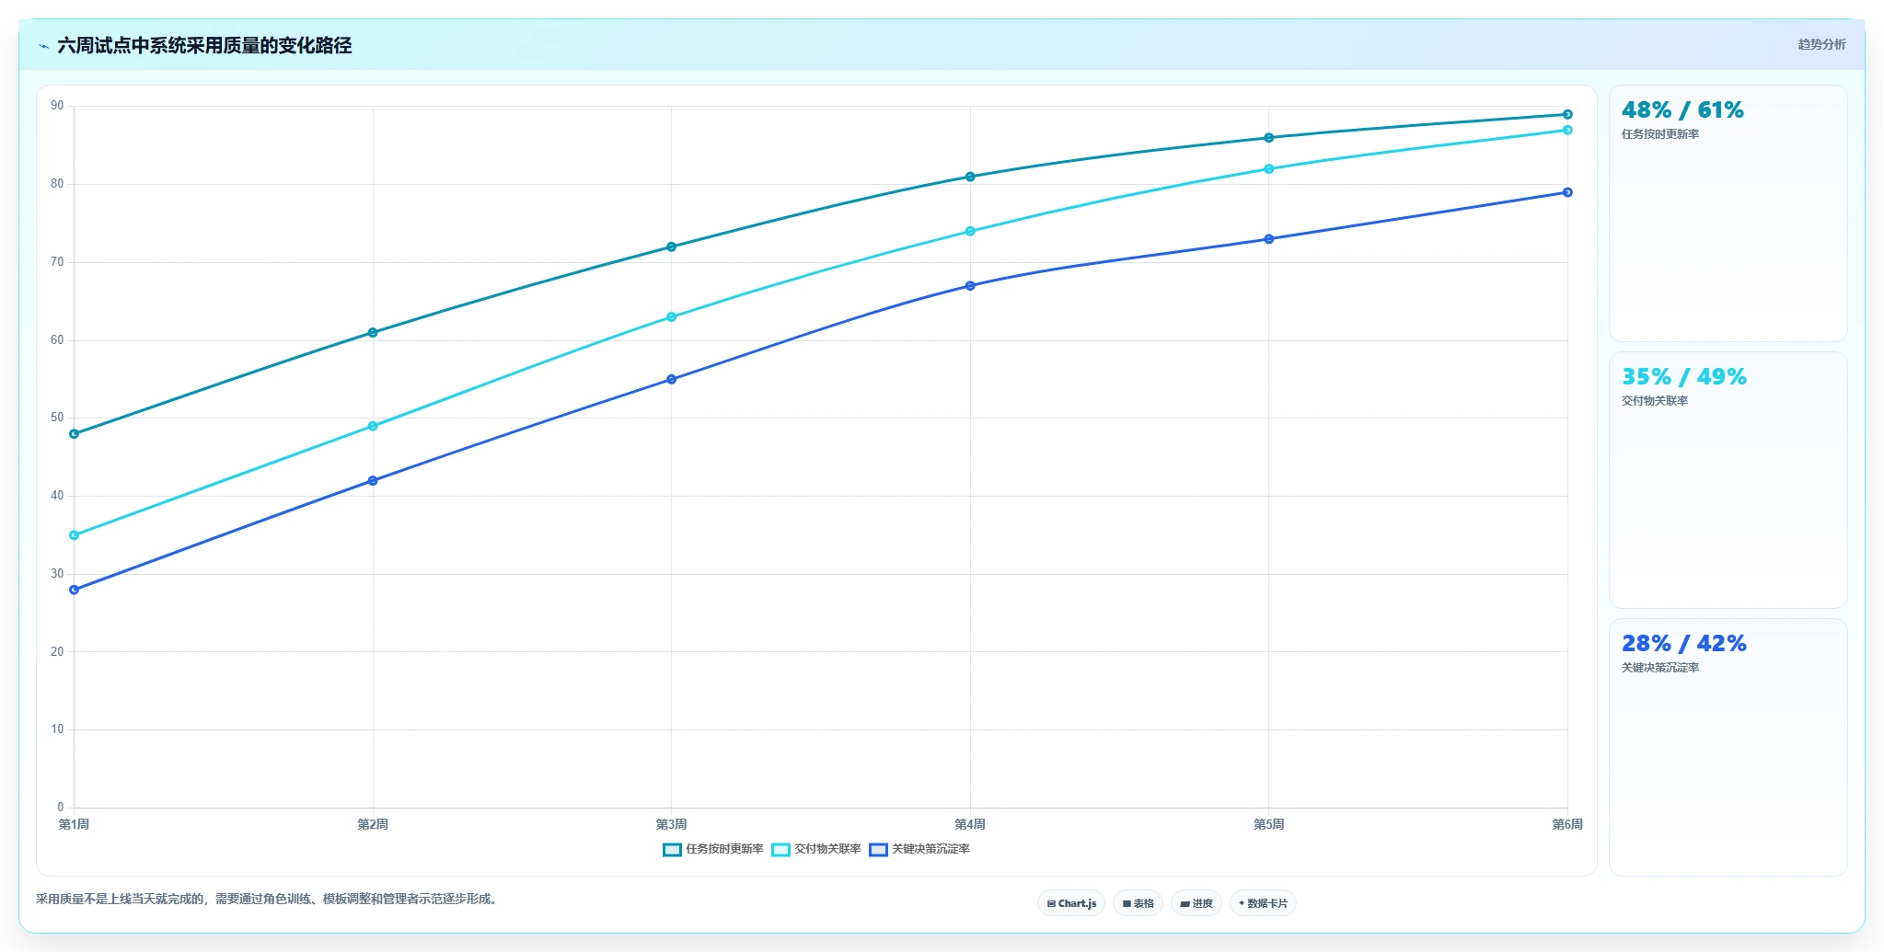This screenshot has height=952, width=1884.
Task: Open the 28% / 42% 关键决策沉淀率 stat card
Action: (x=1728, y=747)
